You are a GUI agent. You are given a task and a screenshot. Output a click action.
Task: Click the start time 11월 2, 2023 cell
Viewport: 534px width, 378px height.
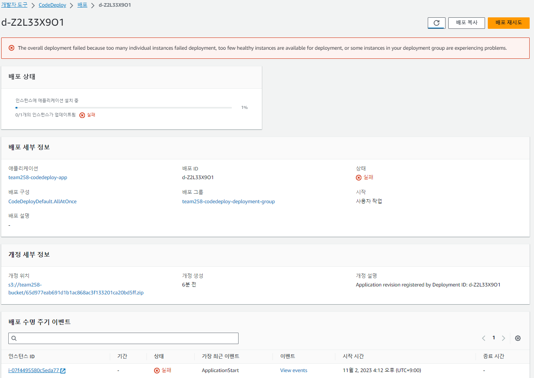(x=382, y=371)
